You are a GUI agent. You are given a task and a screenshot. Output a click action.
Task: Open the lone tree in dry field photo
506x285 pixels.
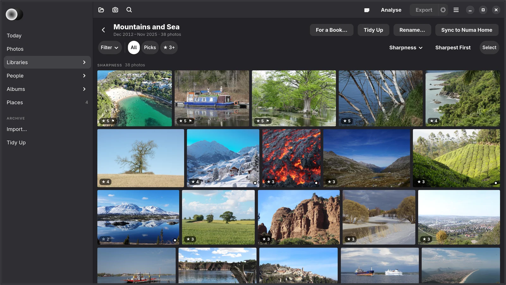click(x=141, y=158)
